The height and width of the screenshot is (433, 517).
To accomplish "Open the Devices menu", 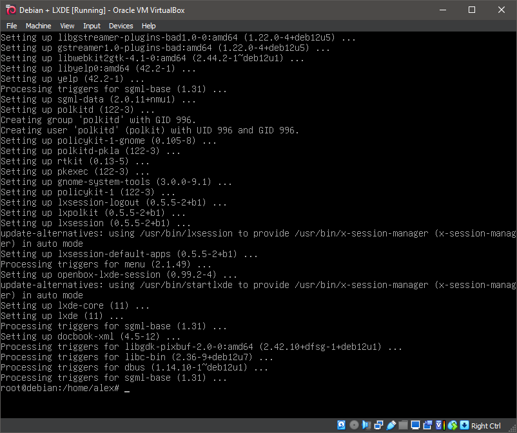I will tap(121, 26).
